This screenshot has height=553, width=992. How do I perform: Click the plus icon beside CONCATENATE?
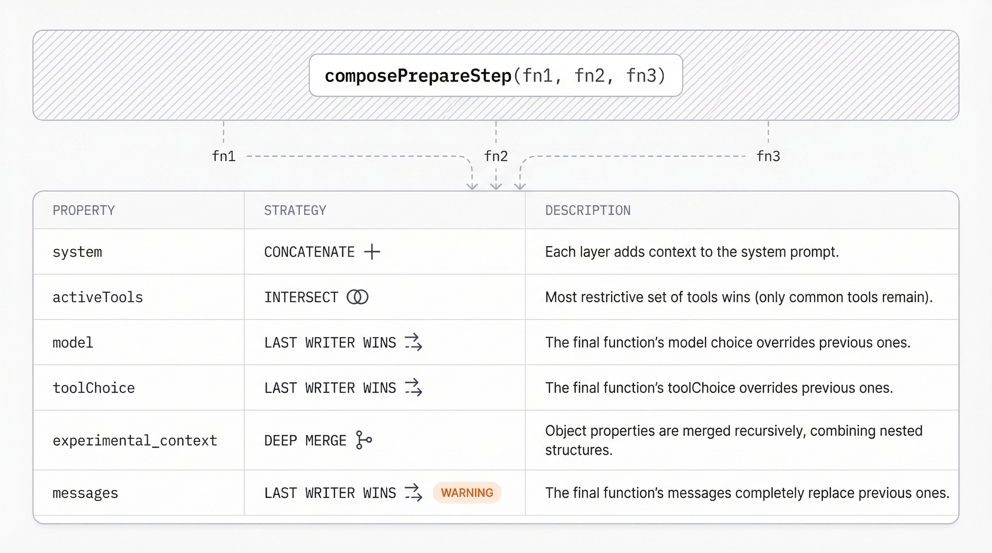tap(372, 252)
